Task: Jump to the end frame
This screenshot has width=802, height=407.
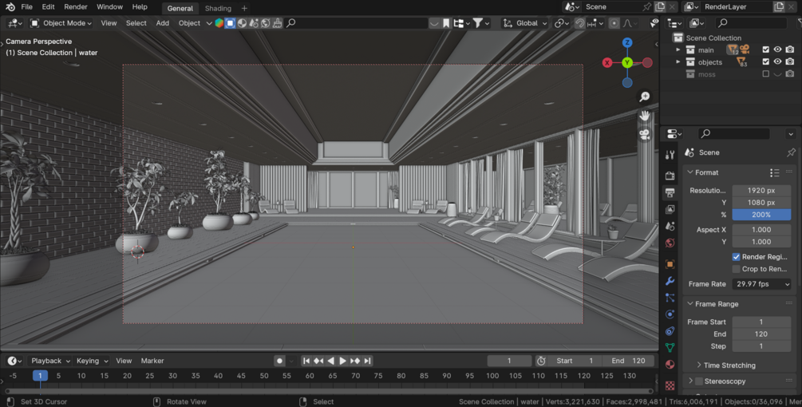Action: point(367,361)
